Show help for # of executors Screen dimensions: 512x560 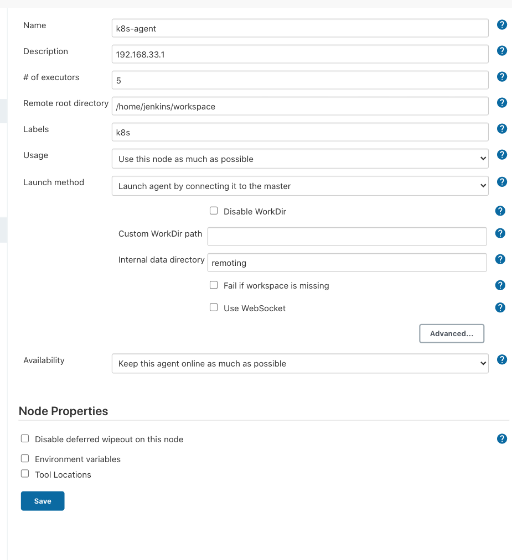[502, 77]
